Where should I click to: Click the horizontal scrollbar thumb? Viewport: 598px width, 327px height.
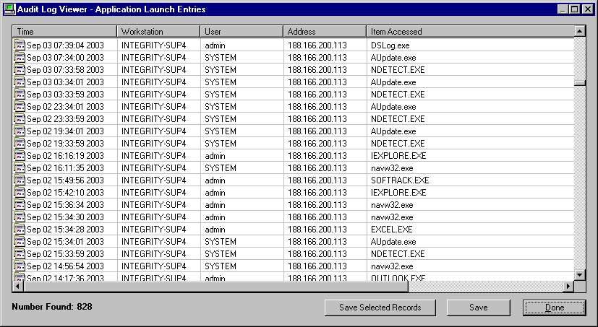coord(215,286)
